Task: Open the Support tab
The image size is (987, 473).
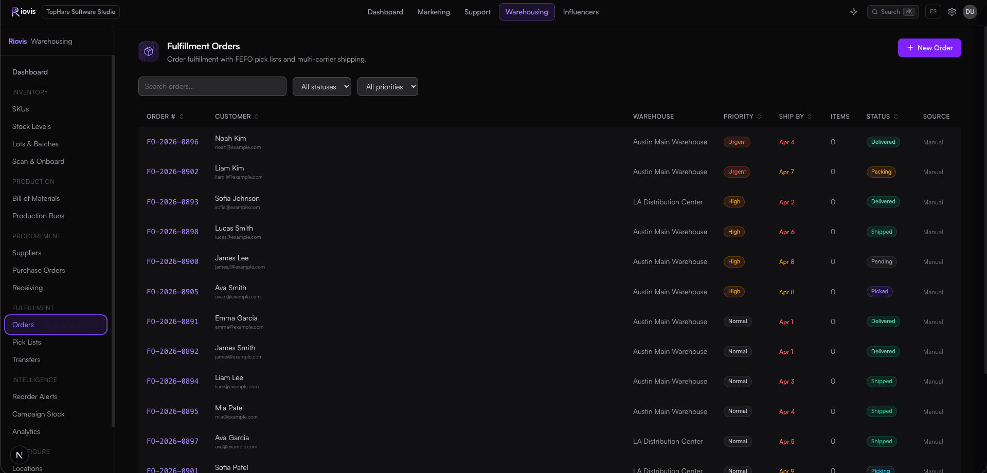Action: (477, 12)
